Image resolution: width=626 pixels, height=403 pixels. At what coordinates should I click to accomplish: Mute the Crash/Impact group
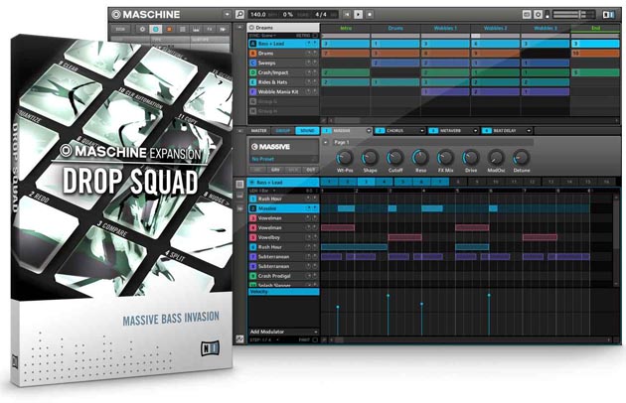308,72
